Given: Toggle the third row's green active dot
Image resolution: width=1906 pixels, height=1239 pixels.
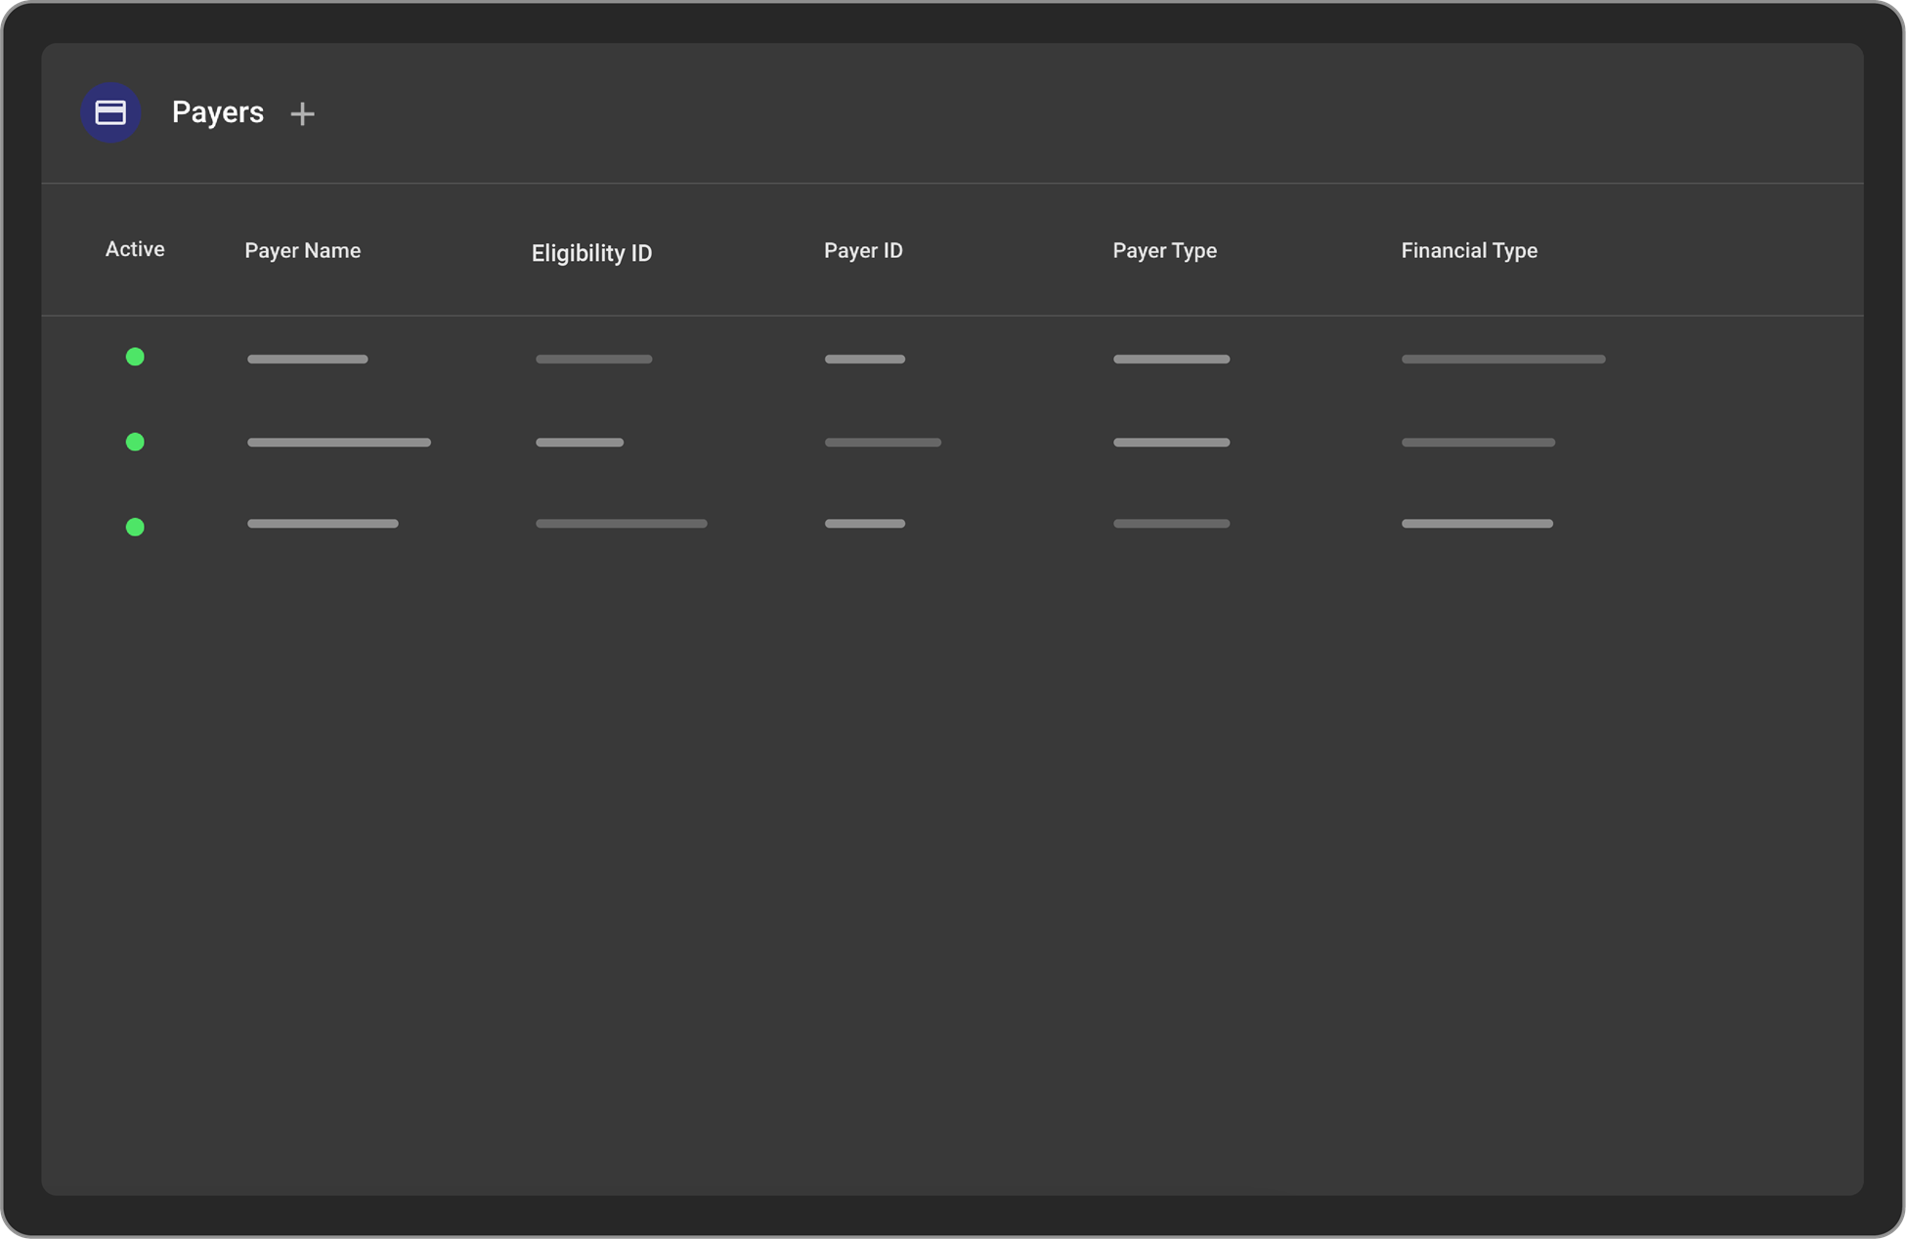Looking at the screenshot, I should [135, 527].
